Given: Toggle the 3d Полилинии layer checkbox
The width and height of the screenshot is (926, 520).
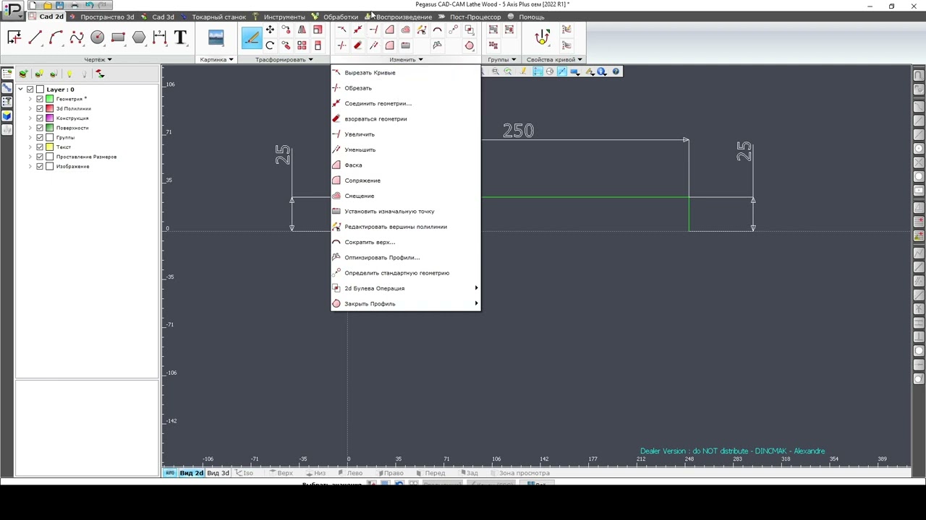Looking at the screenshot, I should point(40,108).
